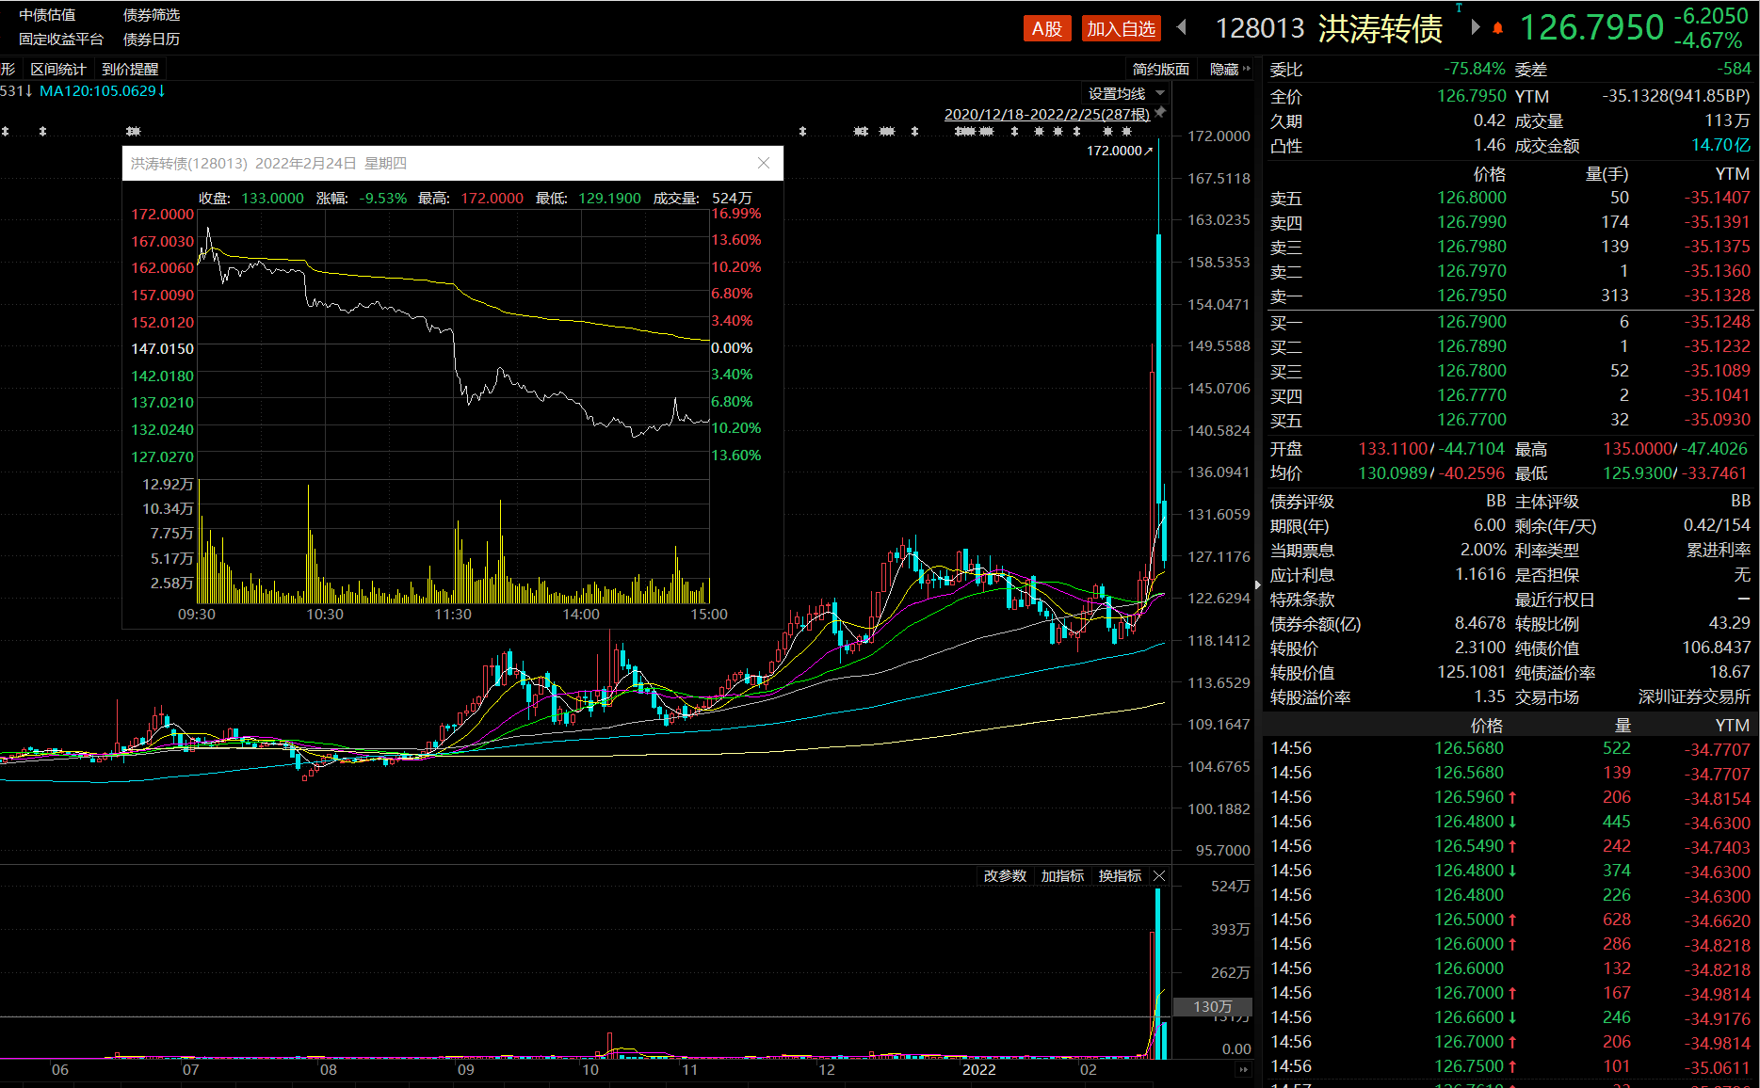Click the A股 button
The height and width of the screenshot is (1088, 1760).
pos(1046,29)
